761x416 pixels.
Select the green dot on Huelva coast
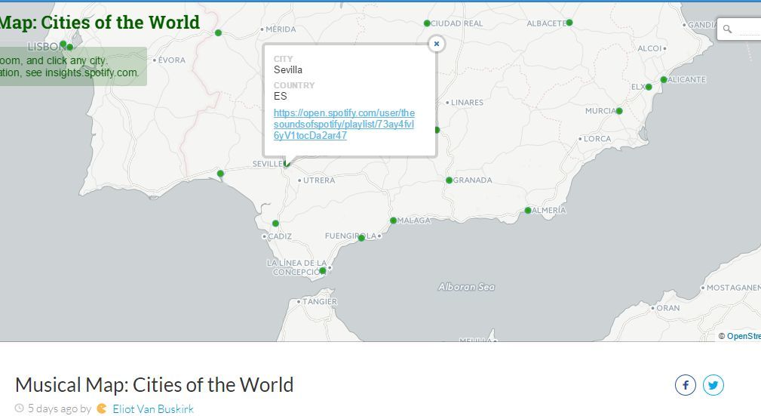220,174
